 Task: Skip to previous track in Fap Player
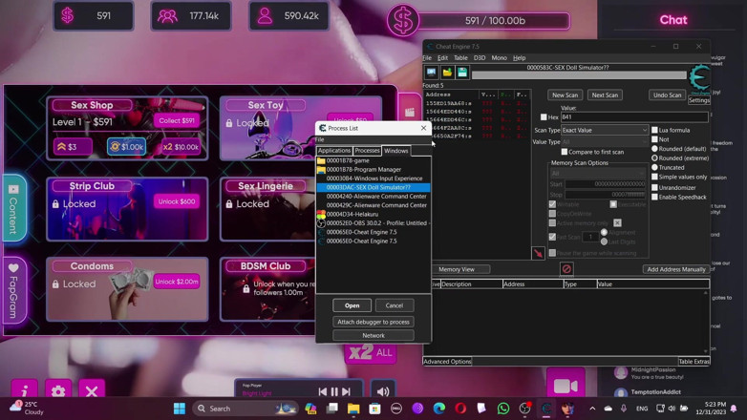(323, 391)
